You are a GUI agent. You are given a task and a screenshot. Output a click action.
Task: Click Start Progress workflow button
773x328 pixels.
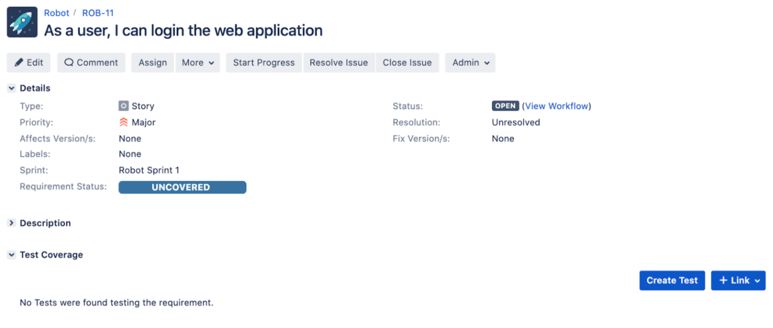(264, 63)
